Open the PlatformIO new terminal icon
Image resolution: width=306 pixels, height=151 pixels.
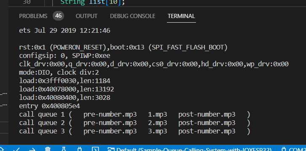coord(95,149)
